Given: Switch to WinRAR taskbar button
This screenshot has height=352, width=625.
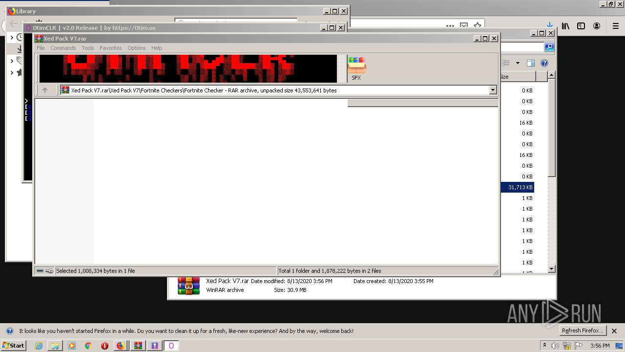Looking at the screenshot, I should tap(138, 346).
